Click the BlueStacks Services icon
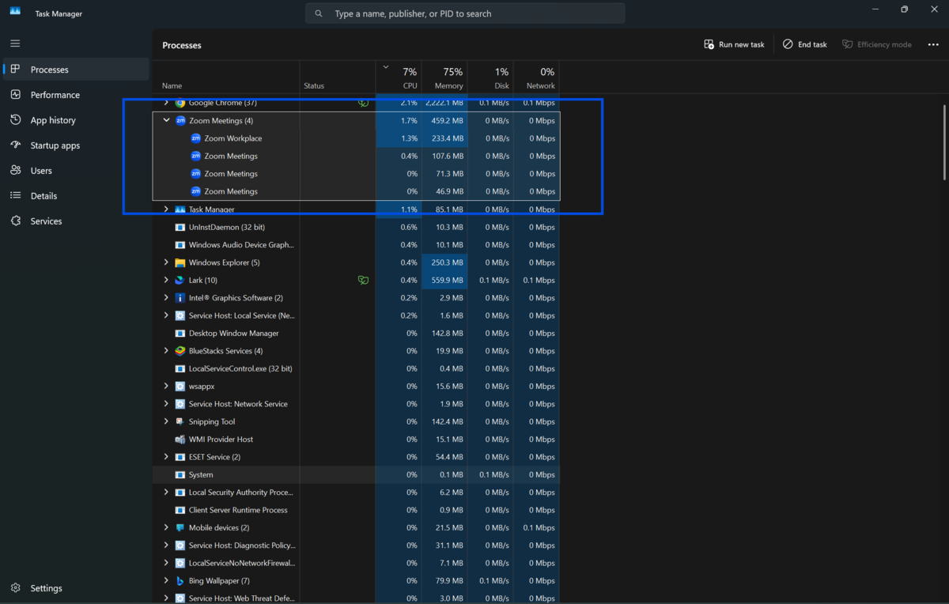This screenshot has height=604, width=949. pyautogui.click(x=180, y=351)
